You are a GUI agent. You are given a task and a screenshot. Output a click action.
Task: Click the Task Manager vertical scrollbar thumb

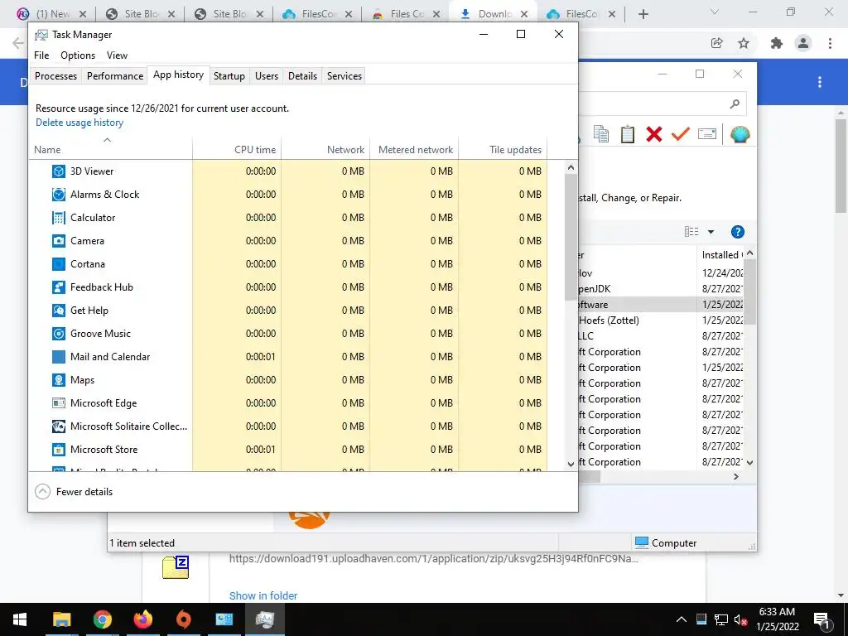pyautogui.click(x=571, y=237)
